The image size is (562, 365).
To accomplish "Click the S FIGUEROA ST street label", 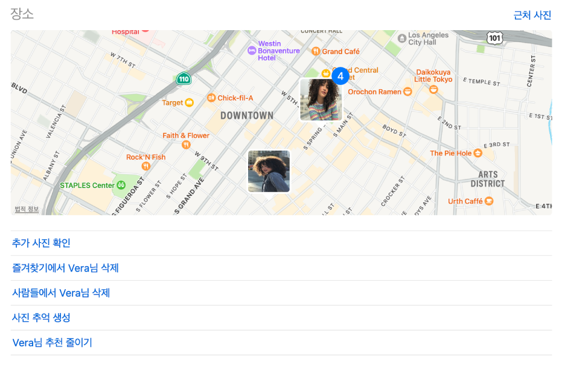I will click(x=129, y=196).
